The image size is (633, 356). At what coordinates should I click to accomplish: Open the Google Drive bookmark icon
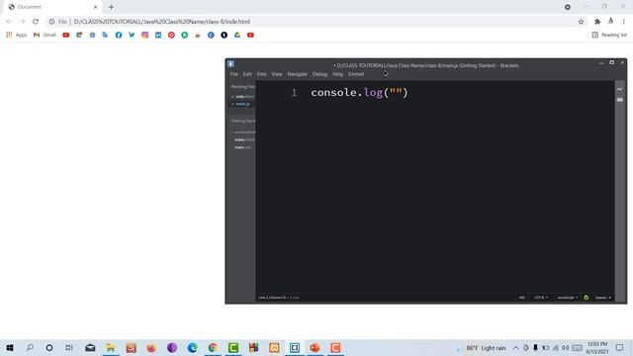click(x=237, y=36)
